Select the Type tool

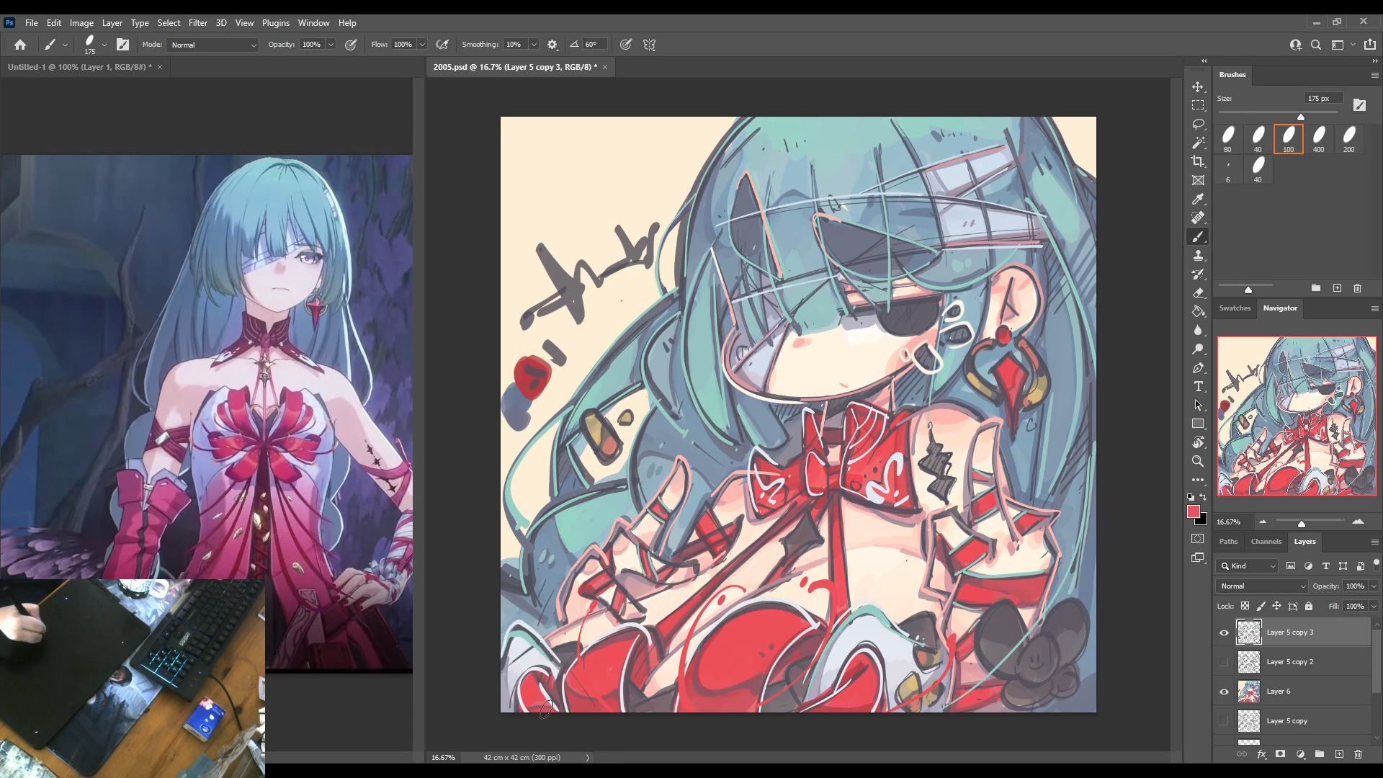(x=1198, y=386)
